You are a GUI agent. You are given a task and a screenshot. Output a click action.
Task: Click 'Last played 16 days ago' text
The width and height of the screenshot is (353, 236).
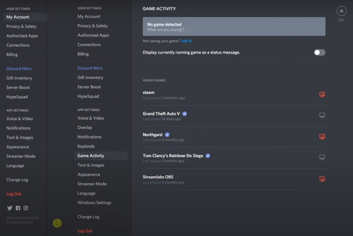(162, 119)
